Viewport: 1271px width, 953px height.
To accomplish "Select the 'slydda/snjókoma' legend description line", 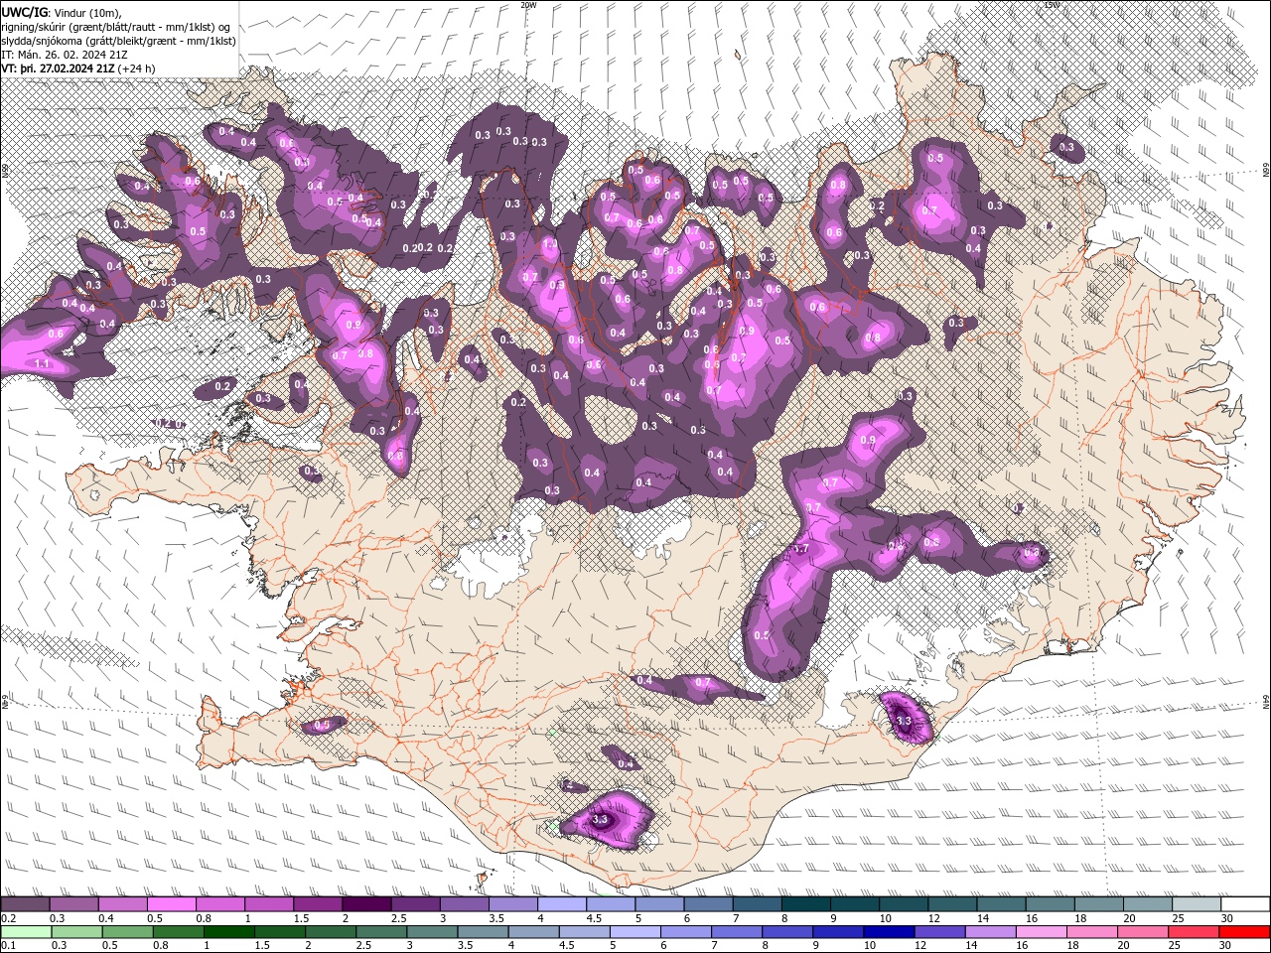I will coord(118,42).
